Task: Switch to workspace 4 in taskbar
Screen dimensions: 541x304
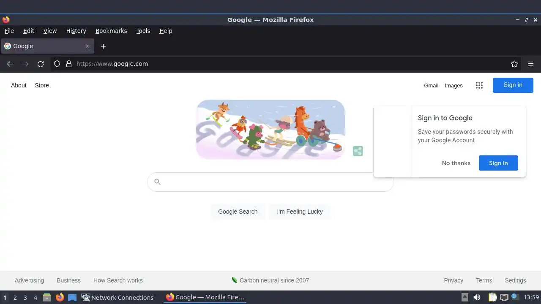Action: click(36, 298)
